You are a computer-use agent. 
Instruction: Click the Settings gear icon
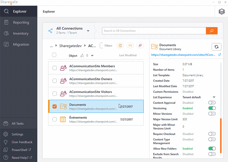coord(6,134)
